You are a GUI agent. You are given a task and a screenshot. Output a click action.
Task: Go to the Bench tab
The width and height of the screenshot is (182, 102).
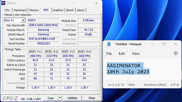70,10
